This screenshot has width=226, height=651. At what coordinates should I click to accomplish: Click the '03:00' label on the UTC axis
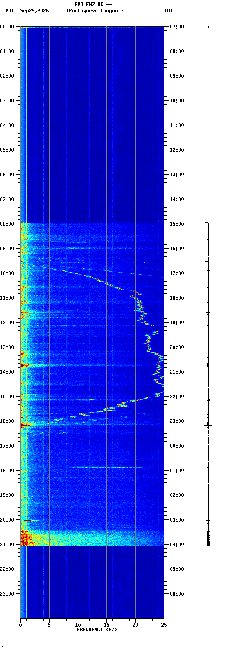tap(177, 519)
